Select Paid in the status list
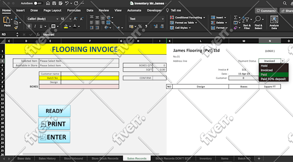Screen dimensions: 293x162 [x=274, y=75]
